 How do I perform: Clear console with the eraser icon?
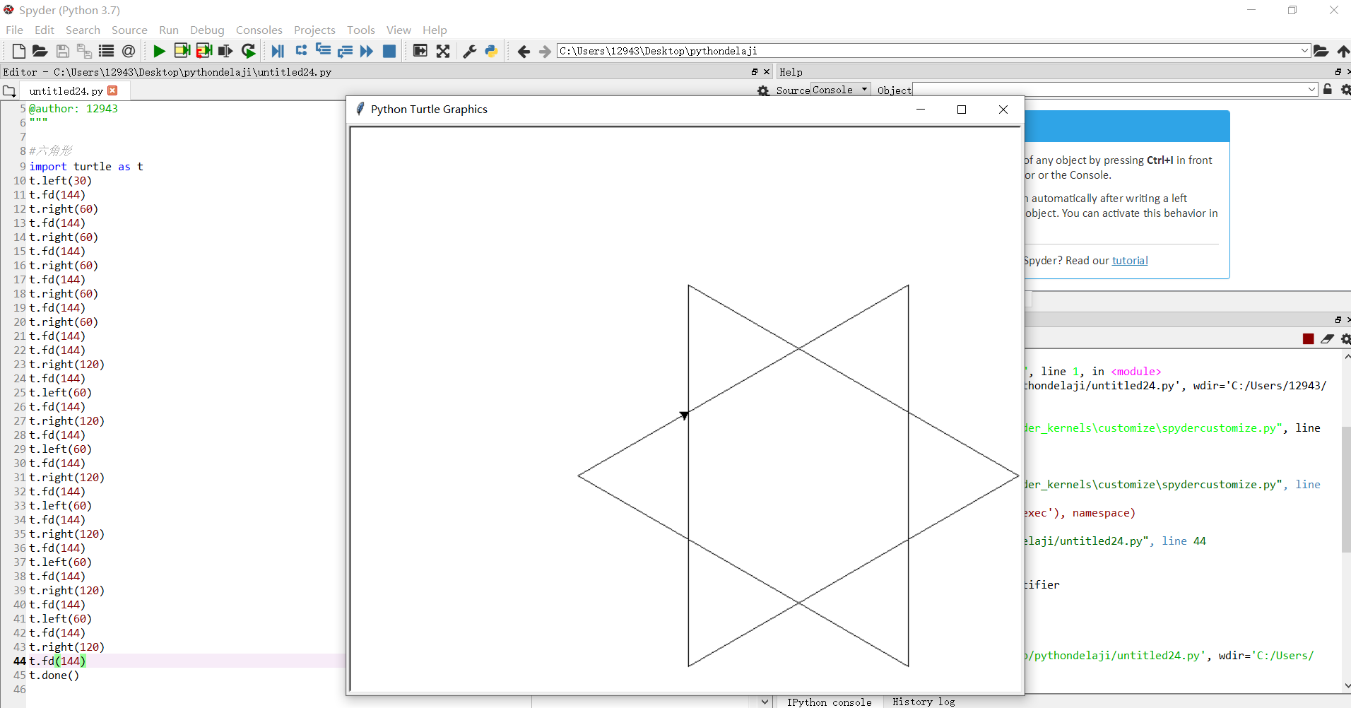pos(1327,339)
